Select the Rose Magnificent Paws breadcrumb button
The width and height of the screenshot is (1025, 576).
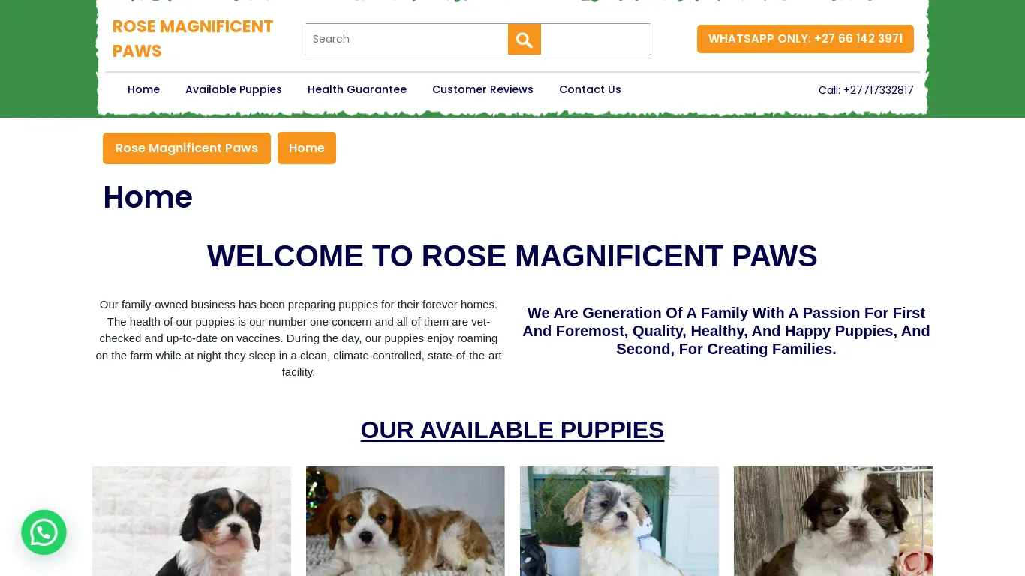(187, 148)
